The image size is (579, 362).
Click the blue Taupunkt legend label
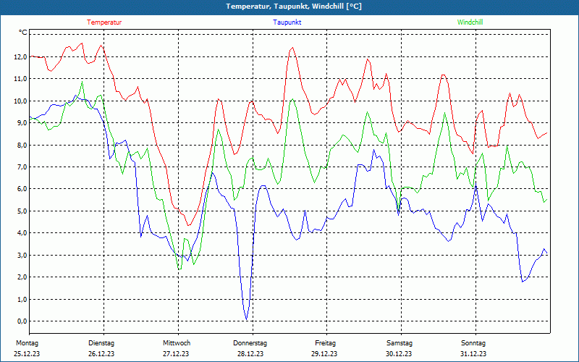[x=287, y=22]
